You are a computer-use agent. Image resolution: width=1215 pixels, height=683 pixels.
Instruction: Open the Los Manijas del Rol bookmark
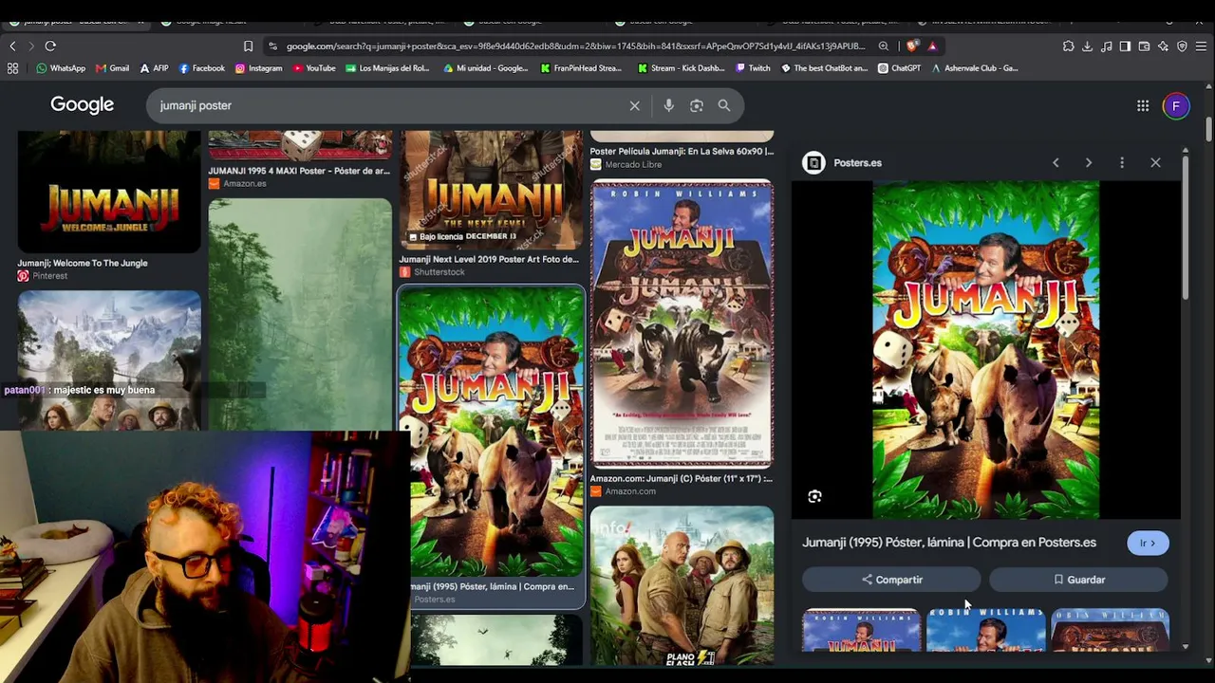(387, 68)
